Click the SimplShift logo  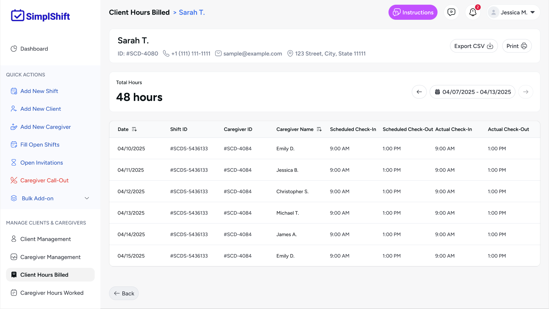(x=40, y=16)
